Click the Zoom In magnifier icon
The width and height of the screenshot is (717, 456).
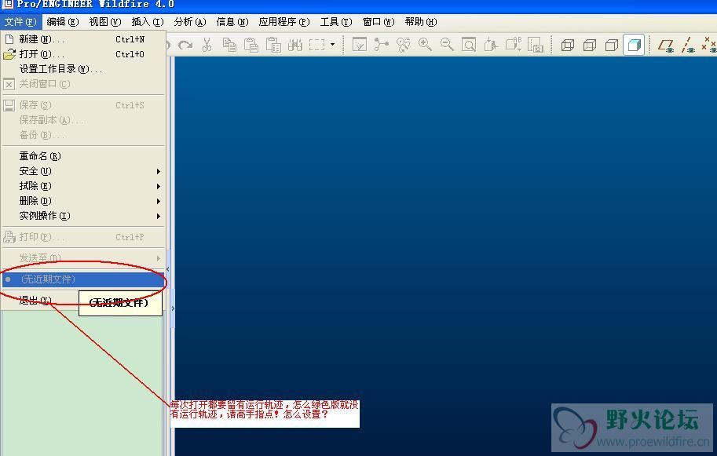426,45
